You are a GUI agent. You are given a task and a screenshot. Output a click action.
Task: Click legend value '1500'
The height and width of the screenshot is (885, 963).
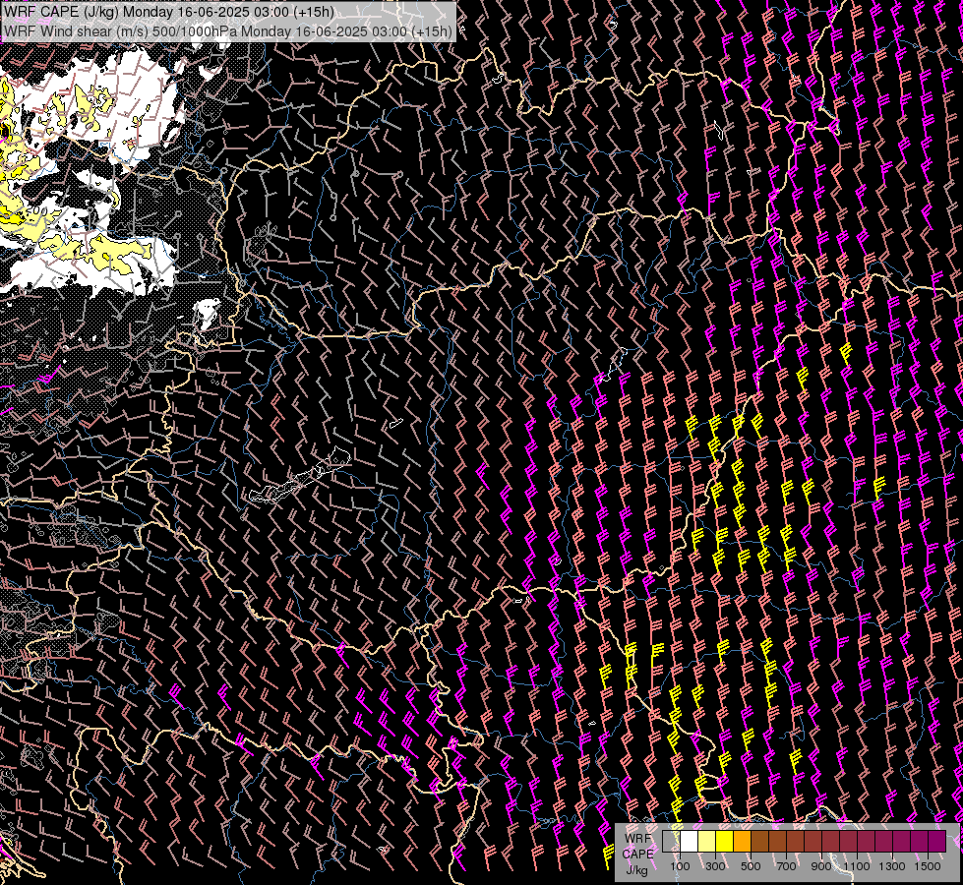(x=928, y=866)
